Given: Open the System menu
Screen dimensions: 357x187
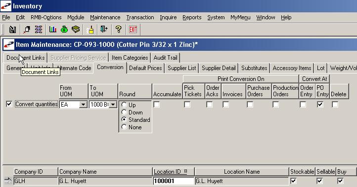Looking at the screenshot, I should [216, 17].
